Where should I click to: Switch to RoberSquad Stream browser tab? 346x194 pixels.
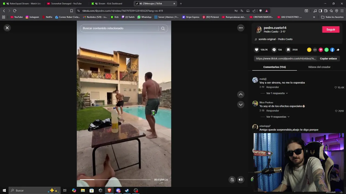pos(22,4)
